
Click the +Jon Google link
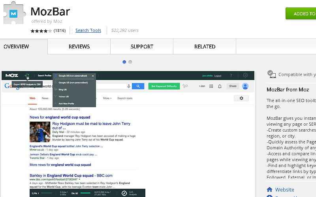click(202, 86)
